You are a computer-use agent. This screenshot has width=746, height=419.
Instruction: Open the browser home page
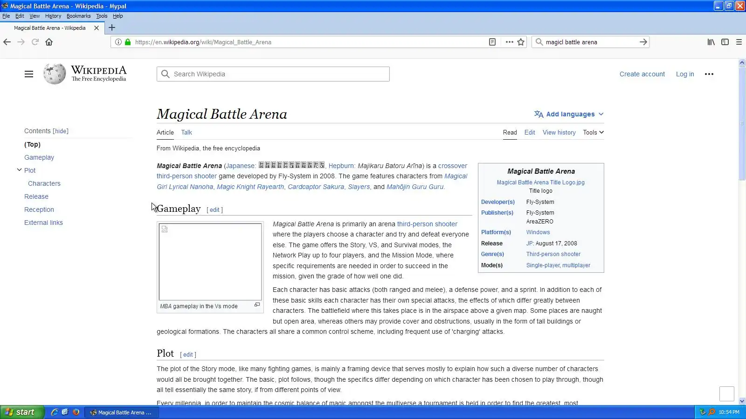[x=49, y=42]
